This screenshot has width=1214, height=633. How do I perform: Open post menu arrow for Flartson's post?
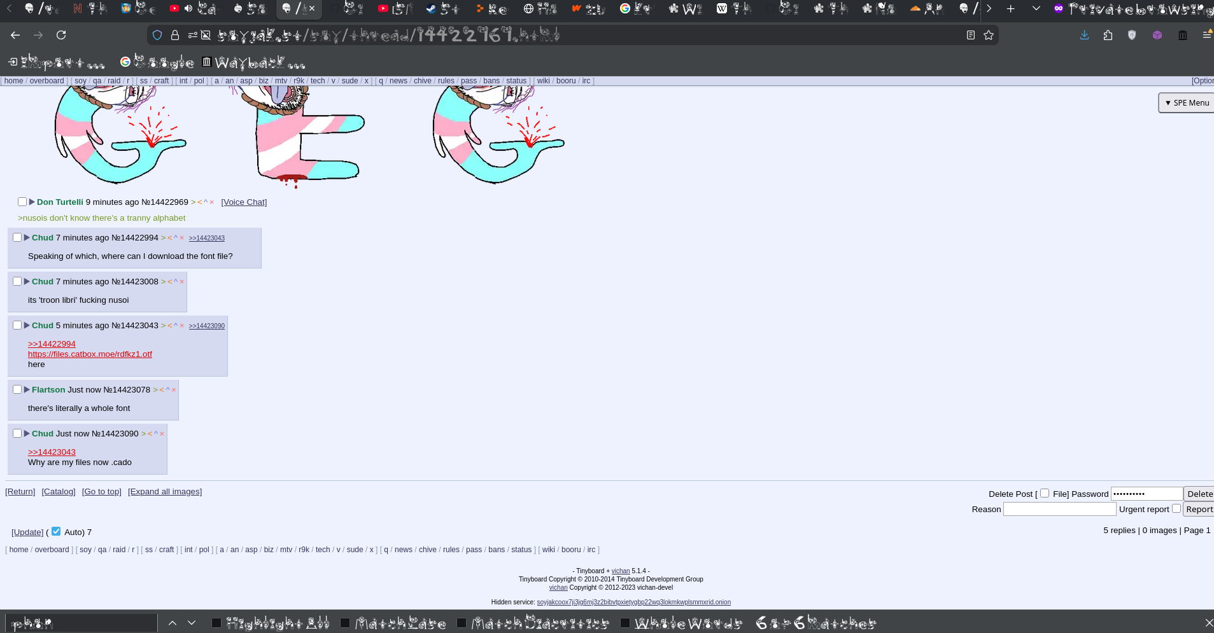27,389
